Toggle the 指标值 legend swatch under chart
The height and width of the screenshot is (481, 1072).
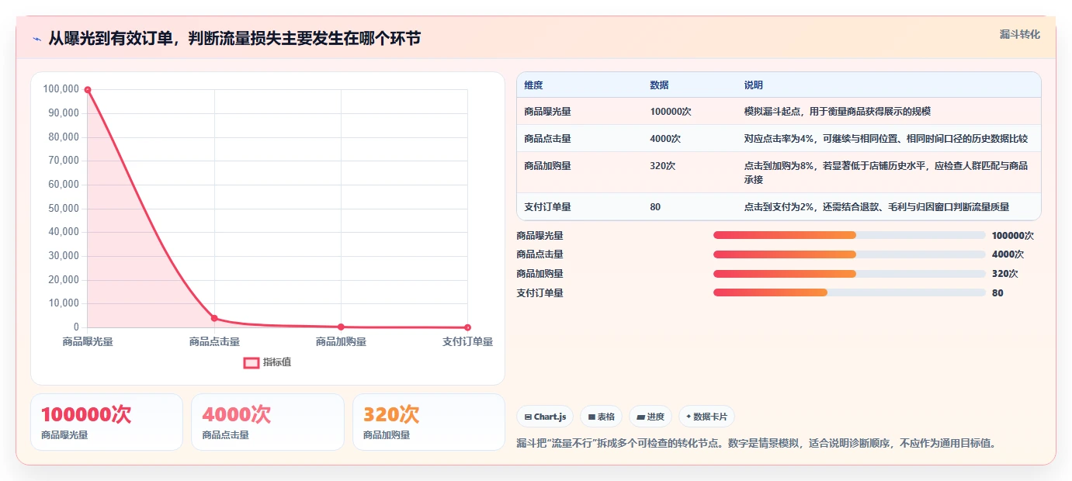point(252,362)
